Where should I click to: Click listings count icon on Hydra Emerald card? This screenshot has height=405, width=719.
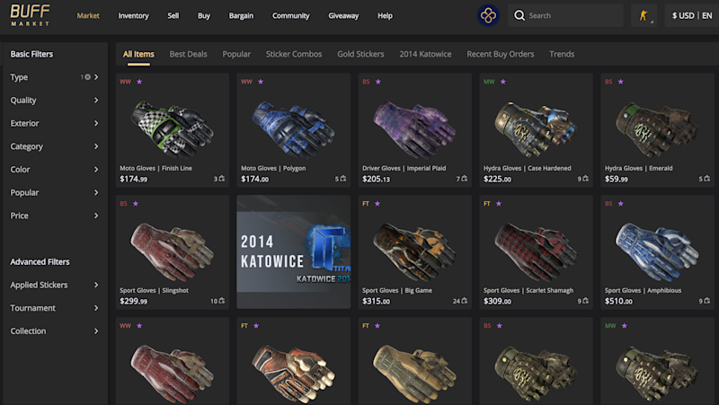point(706,179)
